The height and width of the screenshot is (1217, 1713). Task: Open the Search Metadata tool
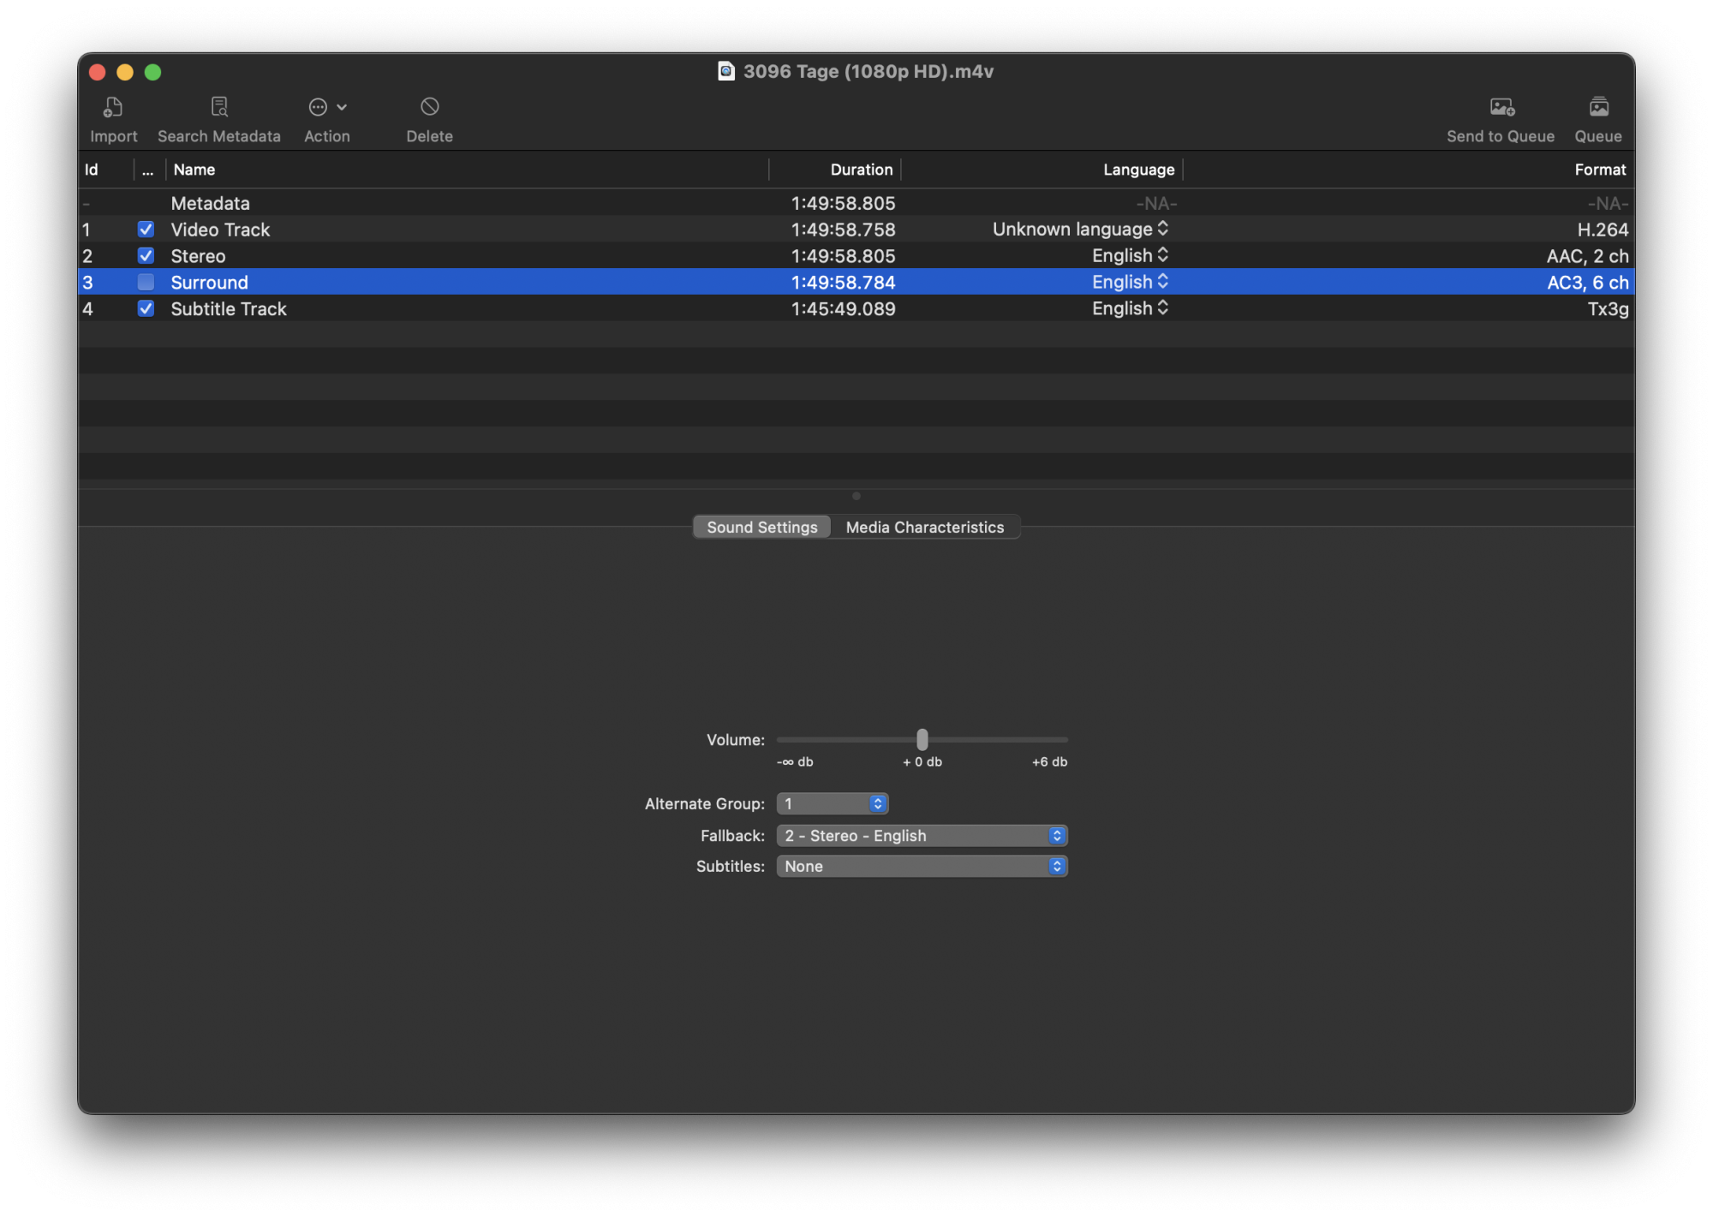tap(219, 108)
